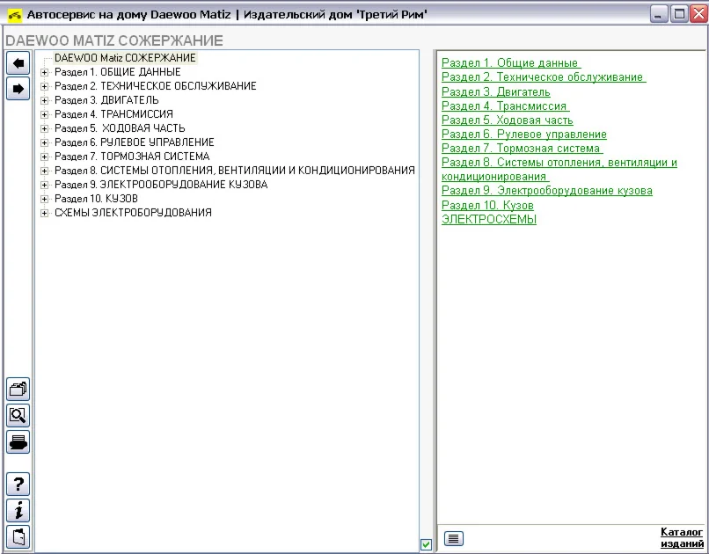Follow link Раздел 10. Кузов
The image size is (709, 554).
[487, 205]
